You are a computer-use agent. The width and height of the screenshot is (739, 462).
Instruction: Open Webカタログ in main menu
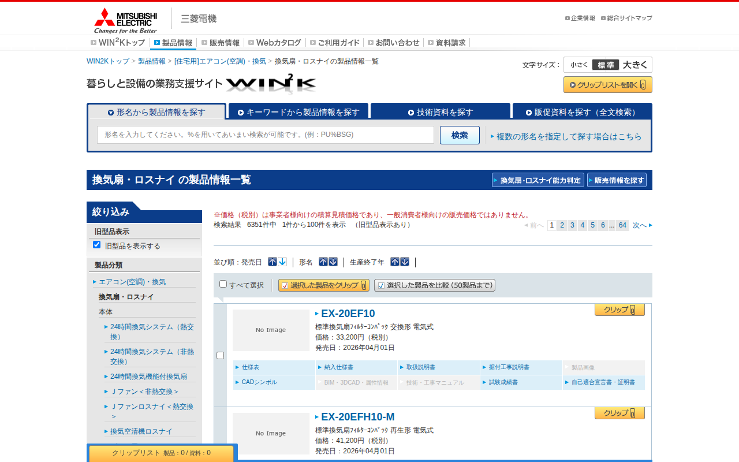(x=275, y=43)
